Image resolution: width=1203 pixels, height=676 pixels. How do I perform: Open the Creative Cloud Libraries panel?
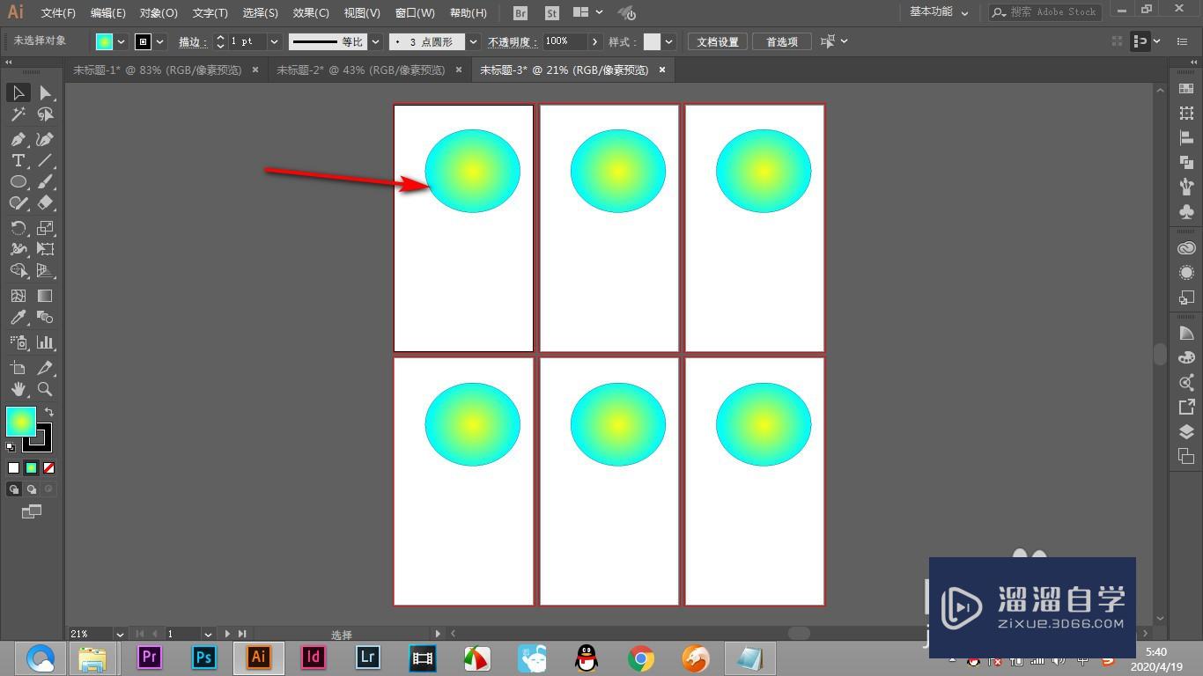pos(1186,248)
